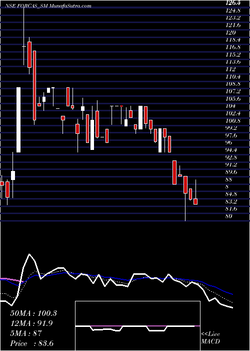
Task: Click the 105.6 price axis label
Action: 233,99
